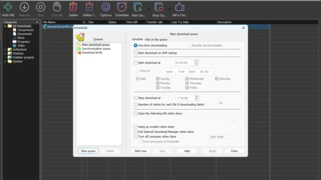Image resolution: width=321 pixels, height=180 pixels.
Task: Select the Compressed category folder
Action: (23, 30)
